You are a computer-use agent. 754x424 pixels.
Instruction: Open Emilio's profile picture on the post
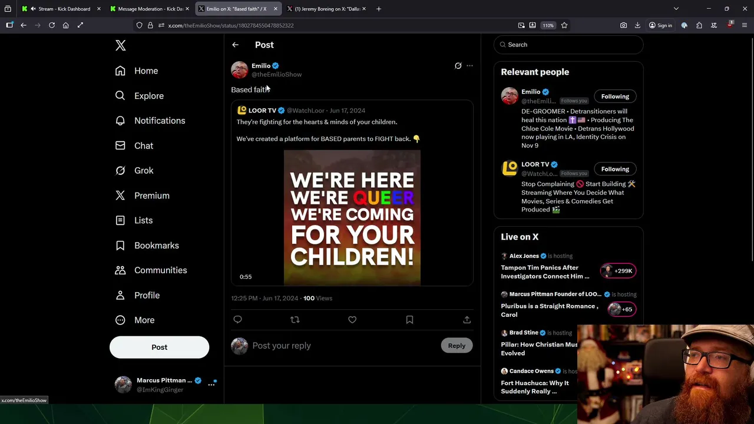tap(240, 70)
